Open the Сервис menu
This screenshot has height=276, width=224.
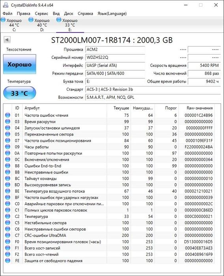[41, 13]
